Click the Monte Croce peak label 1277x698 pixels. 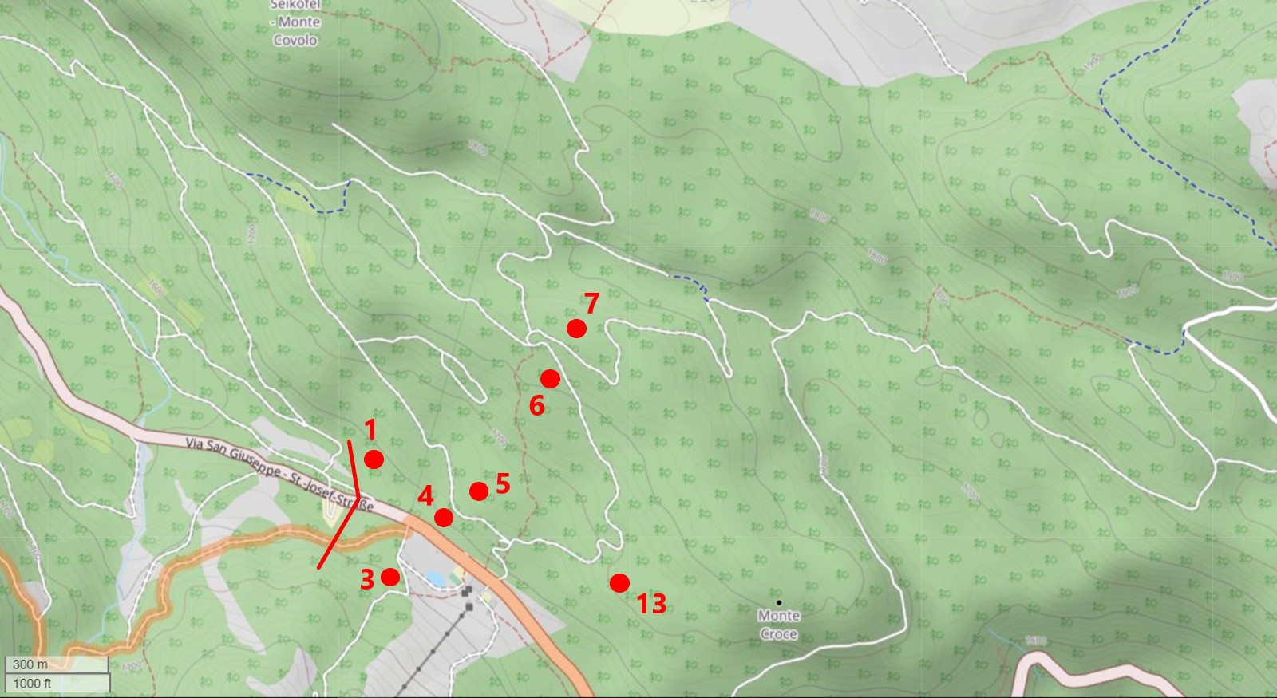tap(778, 625)
